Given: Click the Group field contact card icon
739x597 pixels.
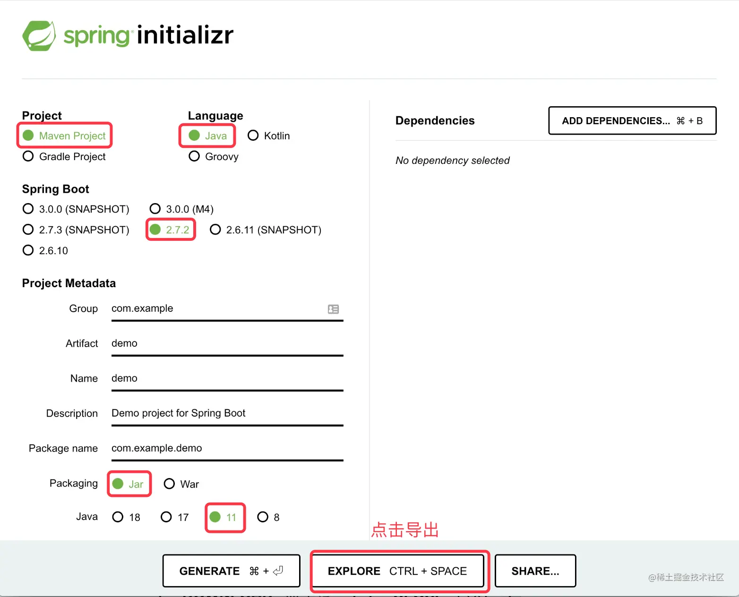Looking at the screenshot, I should click(333, 309).
